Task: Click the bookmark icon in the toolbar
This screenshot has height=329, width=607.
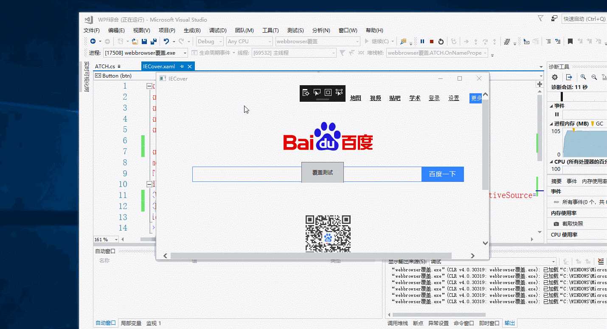Action: (x=570, y=41)
